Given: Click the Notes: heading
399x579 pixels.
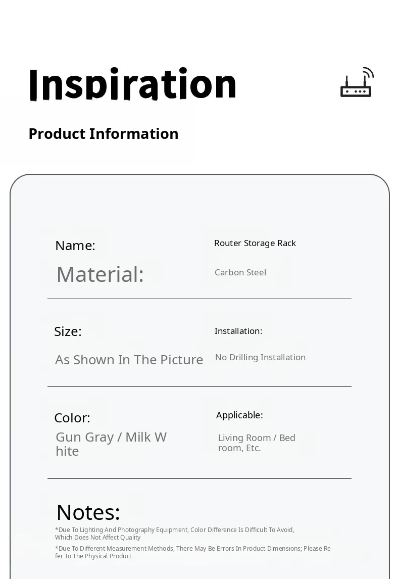Looking at the screenshot, I should click(88, 512).
